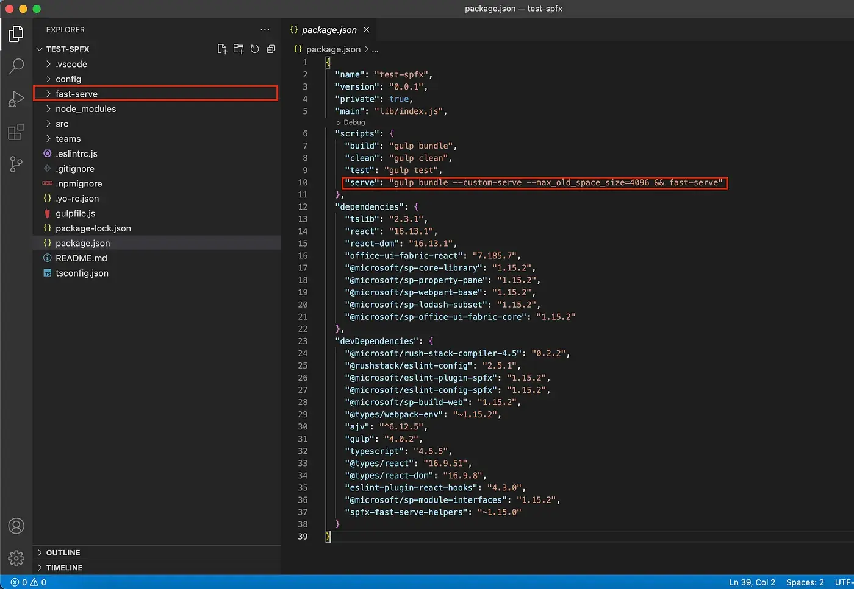
Task: Collapse all folders in Explorer
Action: (x=271, y=49)
